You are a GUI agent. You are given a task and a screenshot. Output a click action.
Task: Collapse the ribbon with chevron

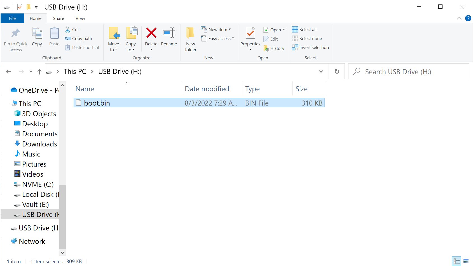coord(459,18)
